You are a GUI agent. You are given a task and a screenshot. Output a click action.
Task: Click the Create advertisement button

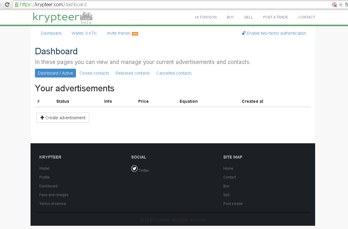[63, 118]
